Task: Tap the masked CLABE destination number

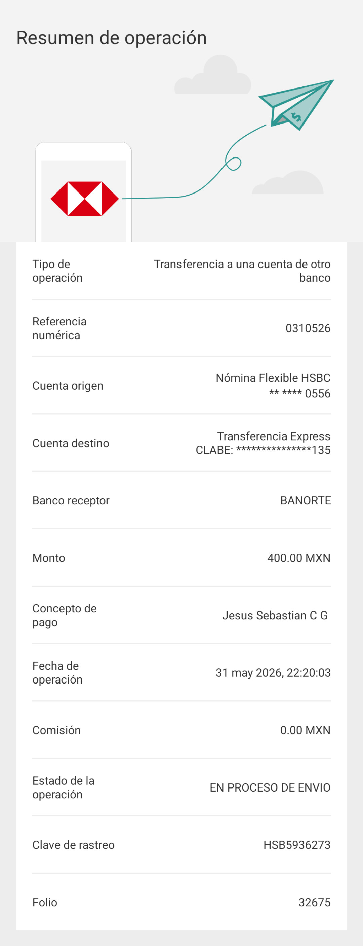Action: [263, 450]
